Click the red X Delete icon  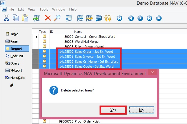(48, 18)
